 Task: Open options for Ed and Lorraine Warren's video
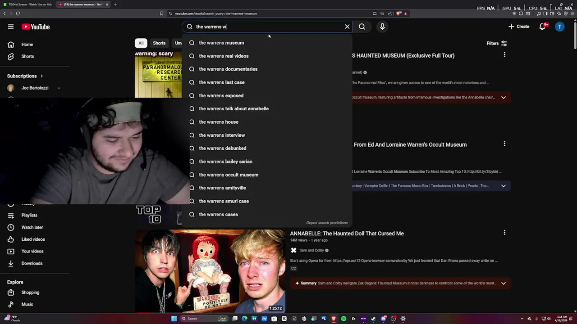tap(504, 144)
